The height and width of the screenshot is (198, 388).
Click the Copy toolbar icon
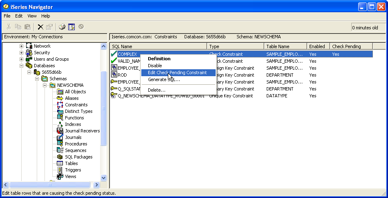click(18, 26)
